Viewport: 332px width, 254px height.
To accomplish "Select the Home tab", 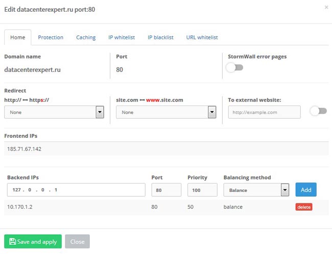I will 17,37.
